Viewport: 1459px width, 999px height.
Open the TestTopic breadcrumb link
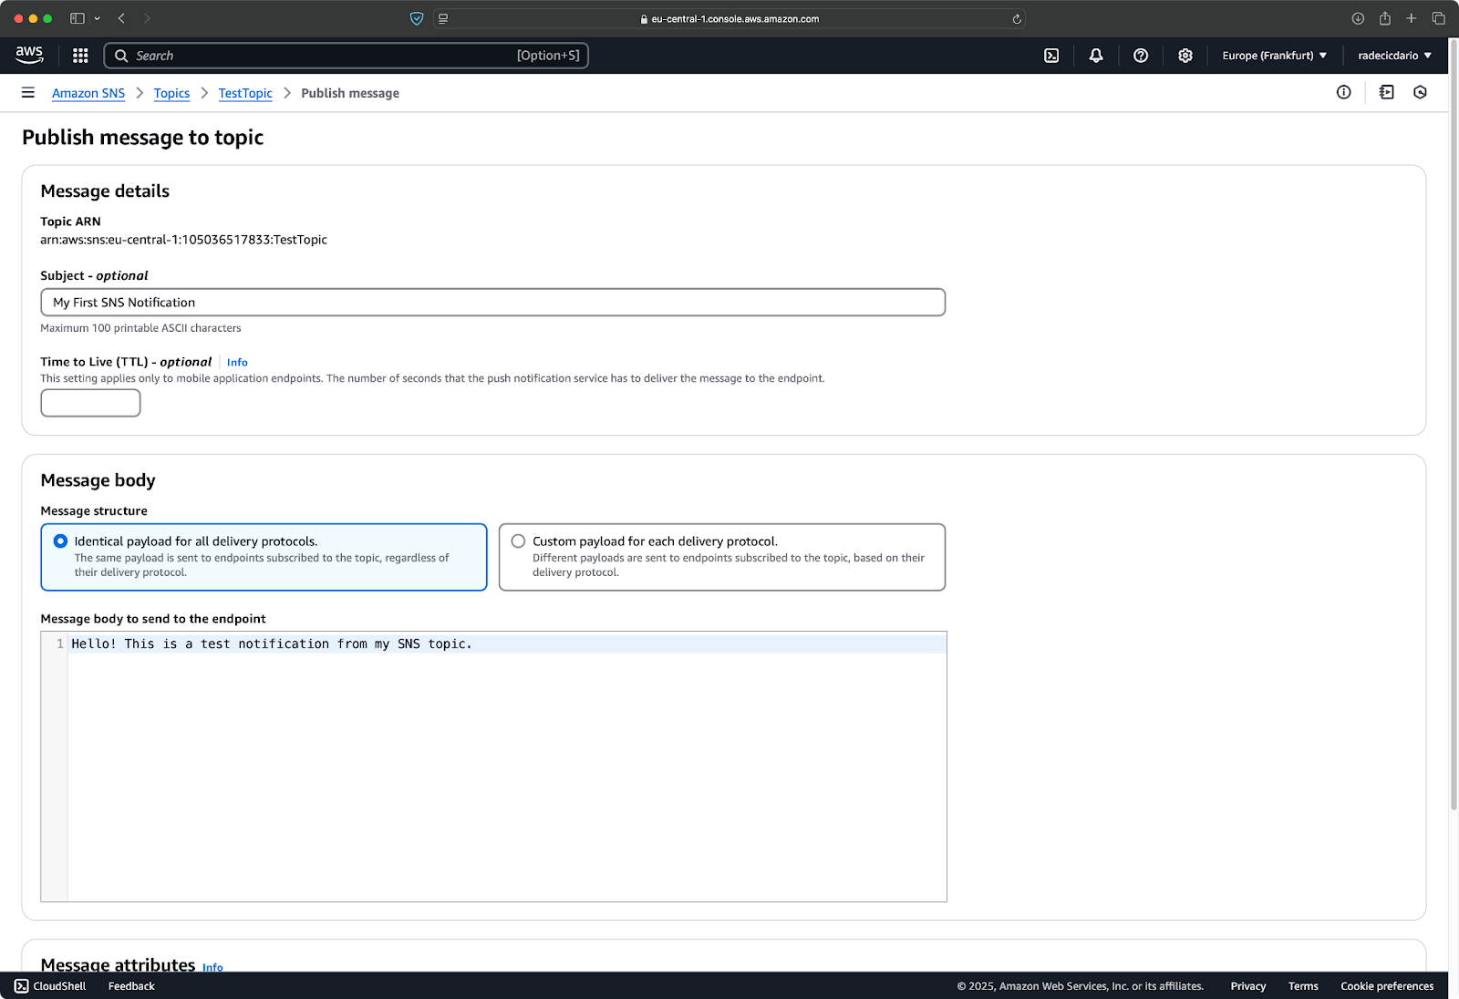coord(245,93)
